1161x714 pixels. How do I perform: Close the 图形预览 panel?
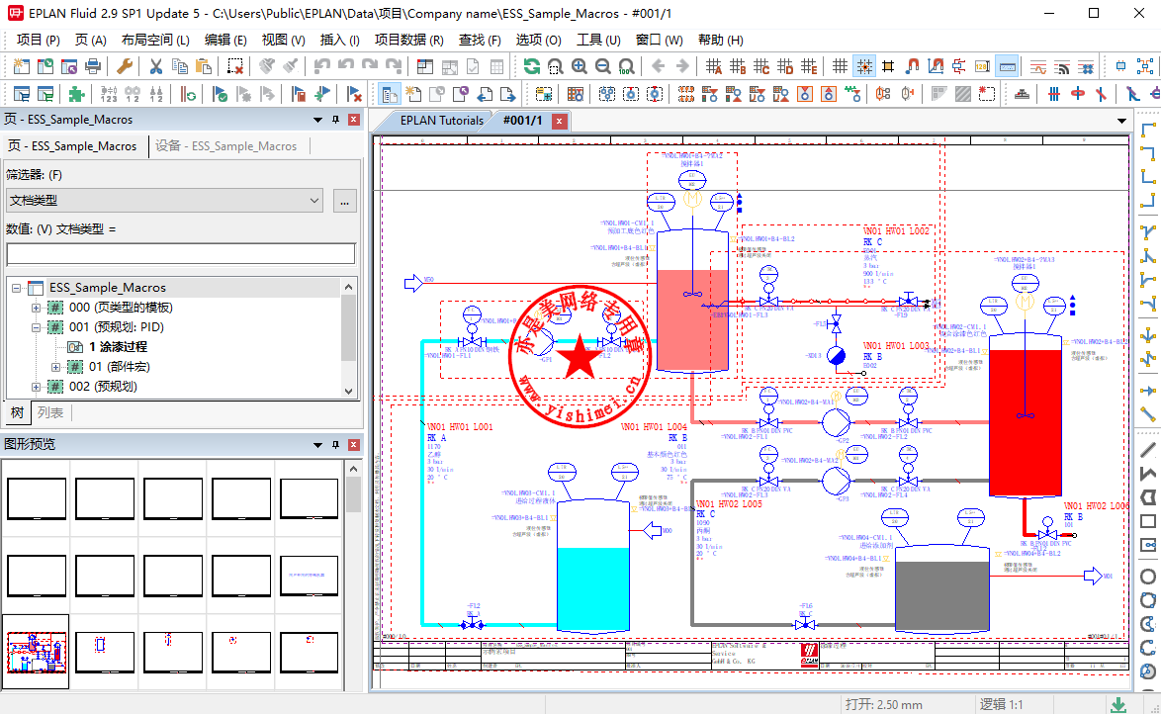point(354,444)
